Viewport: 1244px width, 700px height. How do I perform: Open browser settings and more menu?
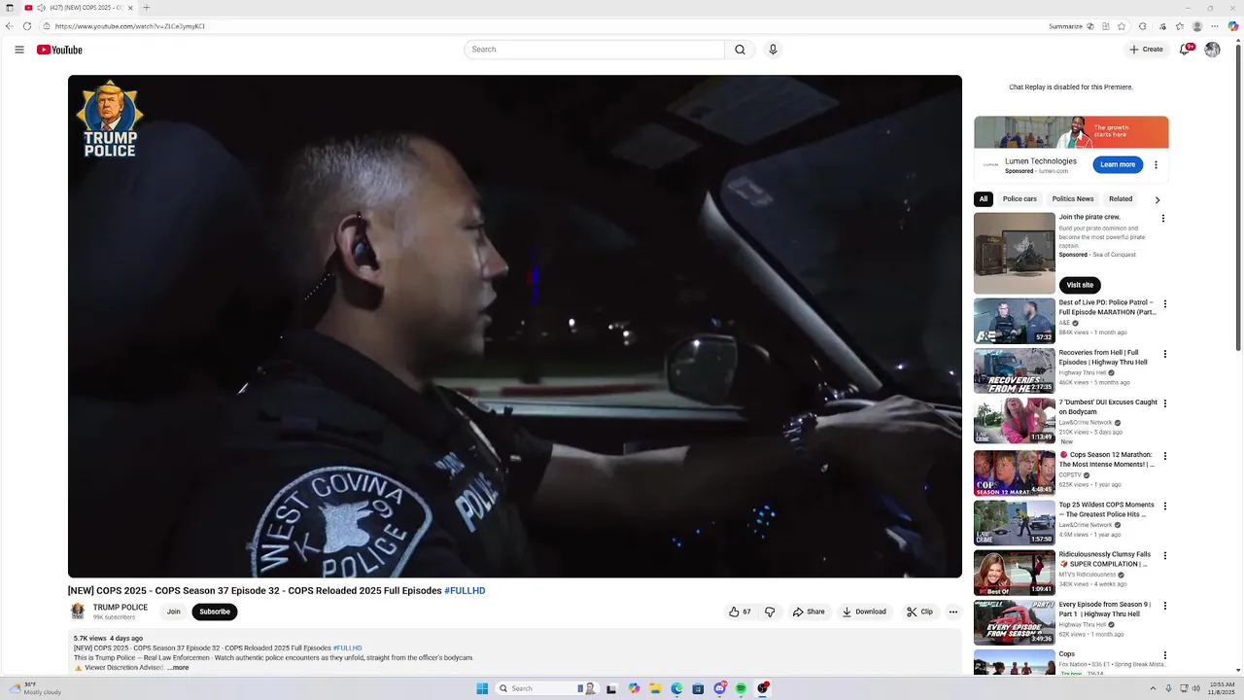coord(1214,26)
